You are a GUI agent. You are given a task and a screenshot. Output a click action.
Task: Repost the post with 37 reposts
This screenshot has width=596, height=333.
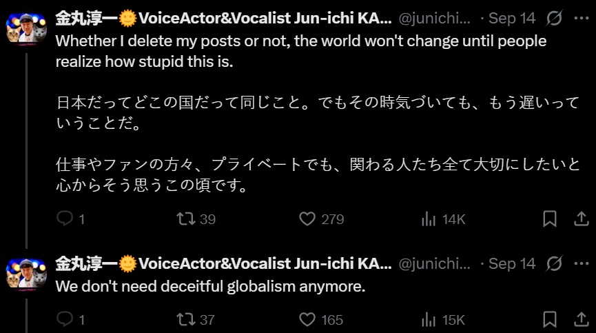185,319
